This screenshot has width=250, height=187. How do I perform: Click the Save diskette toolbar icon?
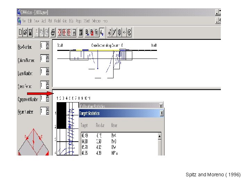click(30, 33)
